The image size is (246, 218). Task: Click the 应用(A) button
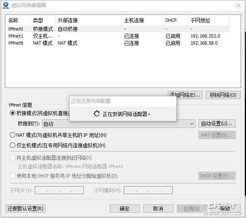pos(192,209)
